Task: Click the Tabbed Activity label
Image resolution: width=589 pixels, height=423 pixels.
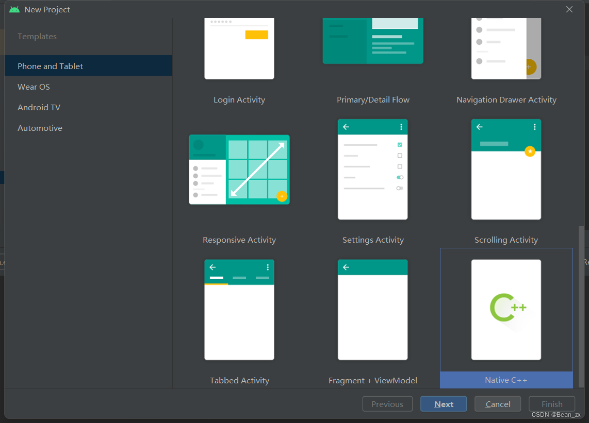Action: coord(239,380)
